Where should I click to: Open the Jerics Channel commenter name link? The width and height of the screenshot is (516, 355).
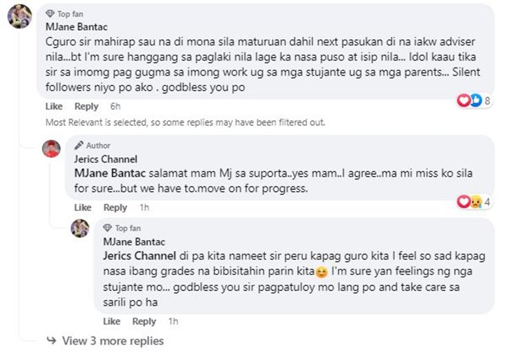pos(105,159)
